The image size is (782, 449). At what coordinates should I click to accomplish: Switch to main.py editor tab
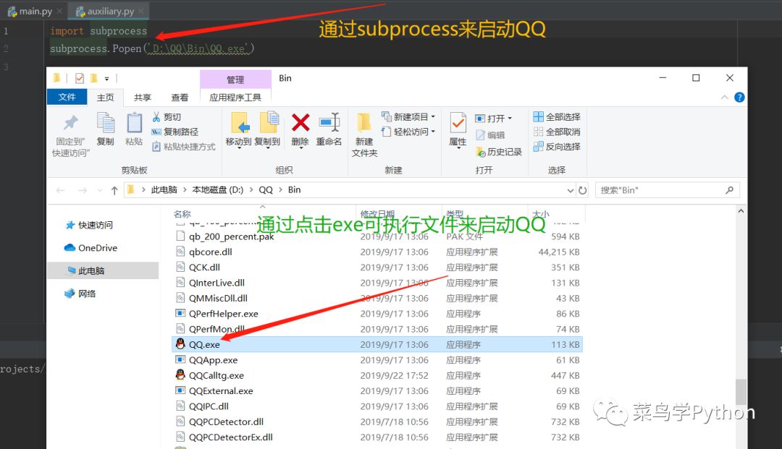tap(34, 11)
